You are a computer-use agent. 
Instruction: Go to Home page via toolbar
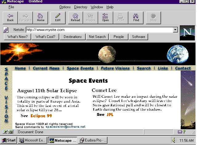click(41, 18)
